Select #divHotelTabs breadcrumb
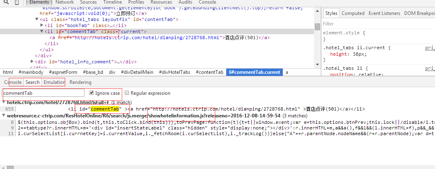 pyautogui.click(x=174, y=72)
